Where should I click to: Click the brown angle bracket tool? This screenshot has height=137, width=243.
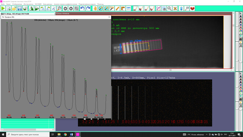(123, 8)
